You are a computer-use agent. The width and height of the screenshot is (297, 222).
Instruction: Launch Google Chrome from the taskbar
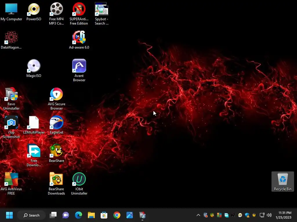pos(117,215)
